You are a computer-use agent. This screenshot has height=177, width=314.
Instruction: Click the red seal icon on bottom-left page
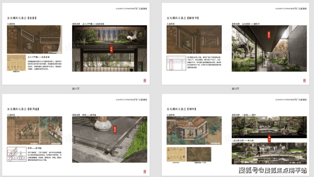pos(144,169)
